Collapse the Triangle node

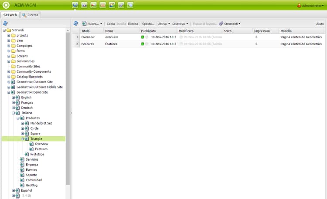tap(23, 139)
